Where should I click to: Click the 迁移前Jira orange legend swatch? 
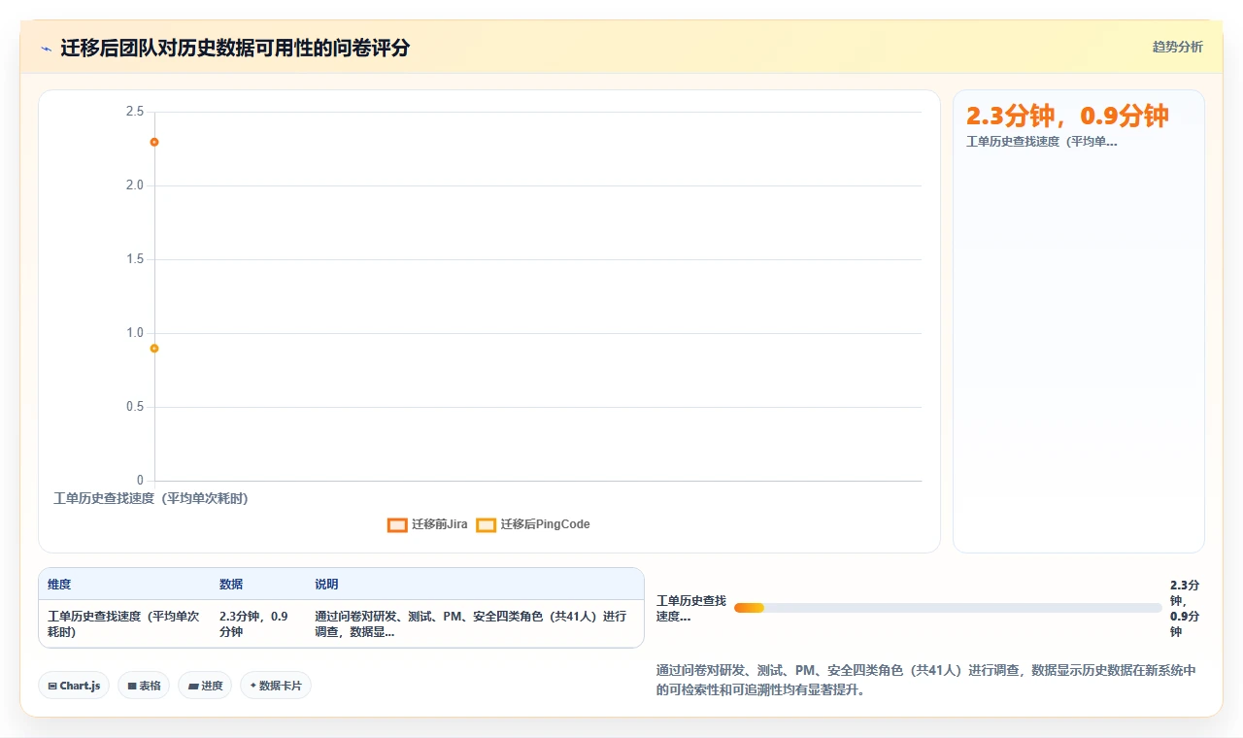pyautogui.click(x=397, y=524)
